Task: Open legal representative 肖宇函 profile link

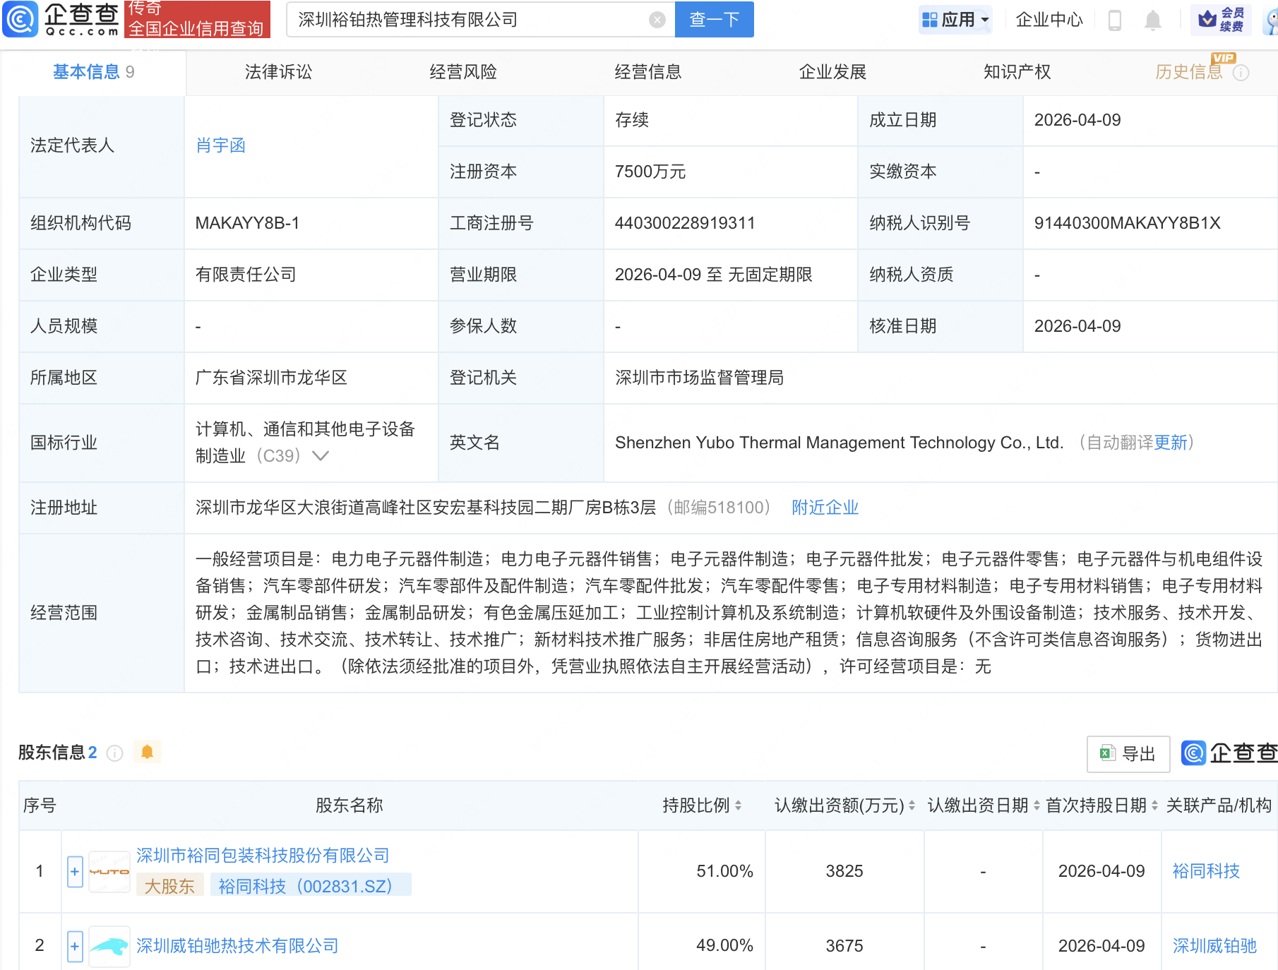Action: tap(219, 145)
